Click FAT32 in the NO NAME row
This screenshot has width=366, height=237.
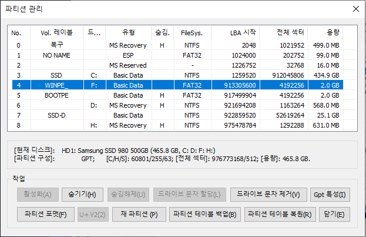point(192,55)
